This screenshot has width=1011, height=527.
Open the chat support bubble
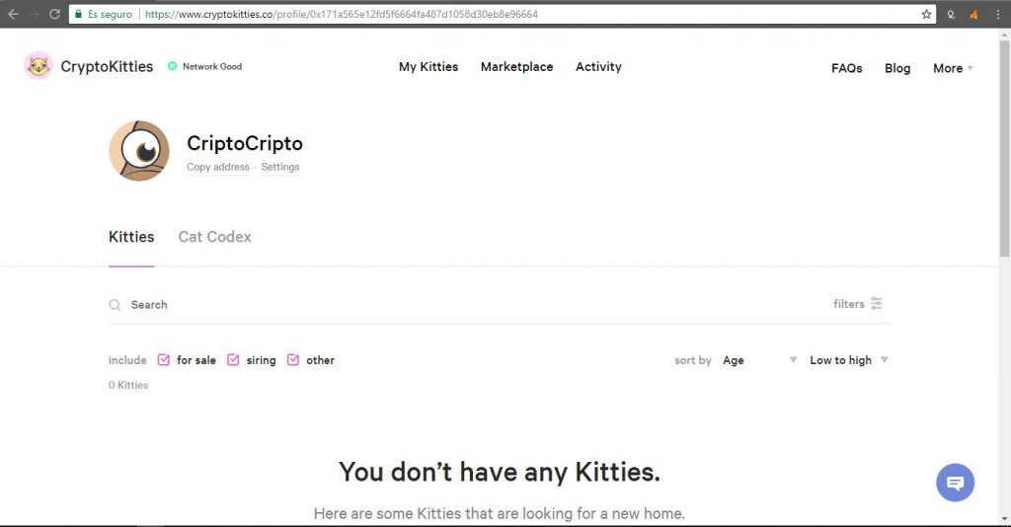(x=955, y=483)
